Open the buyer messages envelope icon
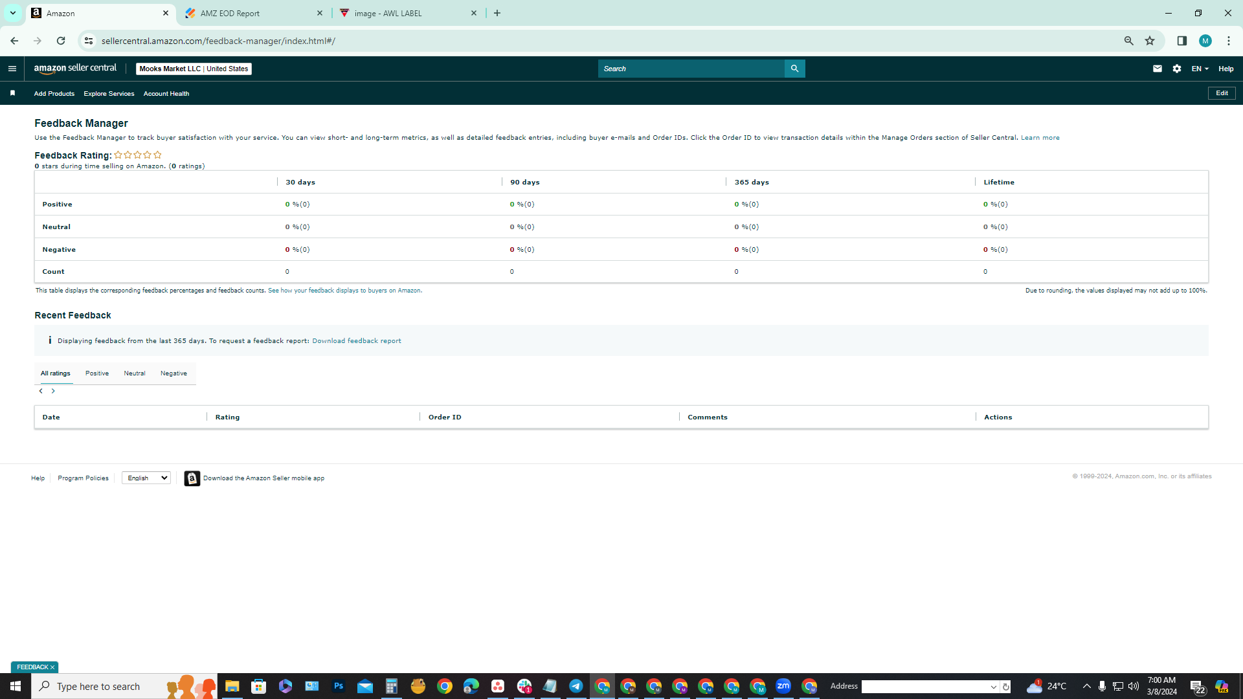1243x699 pixels. 1158,69
